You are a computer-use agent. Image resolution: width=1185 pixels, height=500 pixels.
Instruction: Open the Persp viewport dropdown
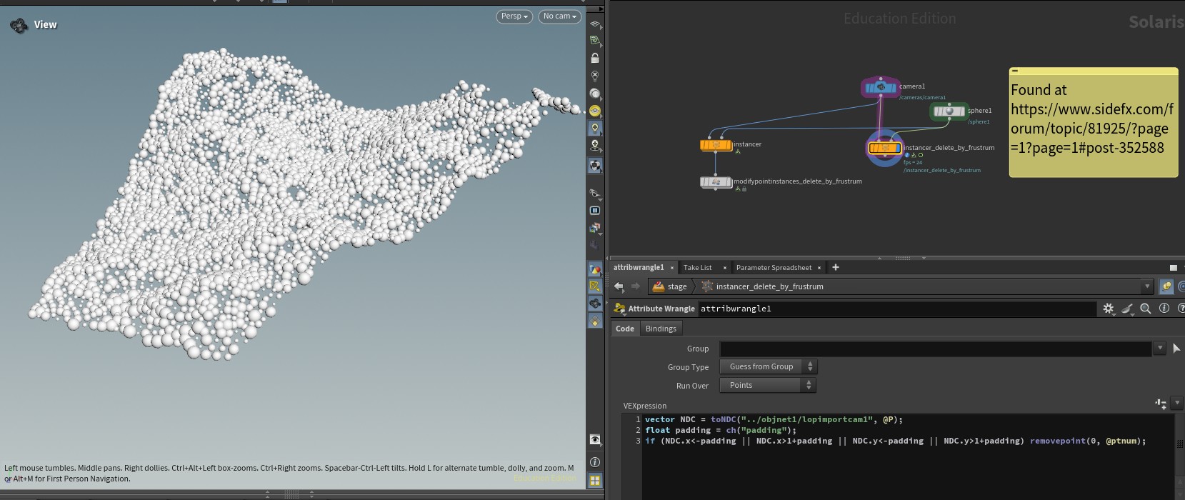[514, 16]
